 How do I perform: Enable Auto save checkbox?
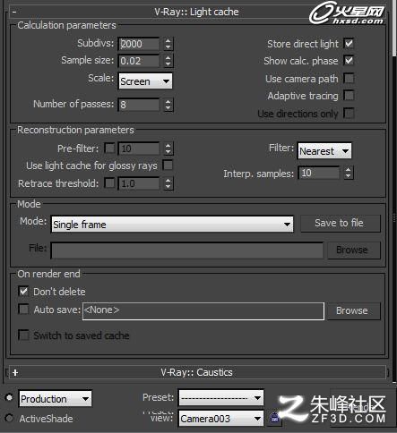[x=23, y=310]
